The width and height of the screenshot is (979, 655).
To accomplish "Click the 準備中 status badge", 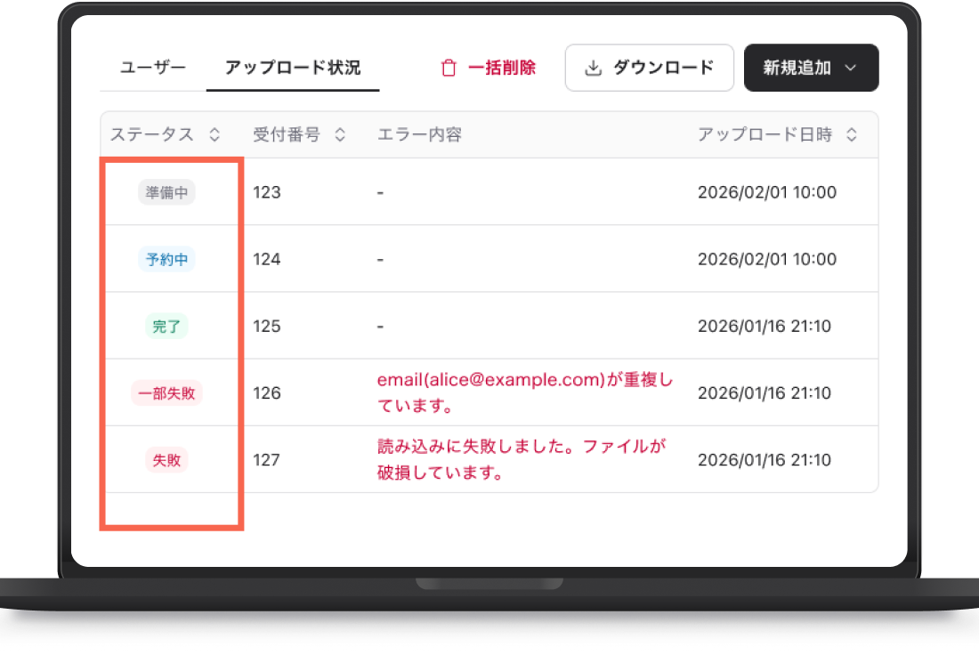I will (166, 192).
